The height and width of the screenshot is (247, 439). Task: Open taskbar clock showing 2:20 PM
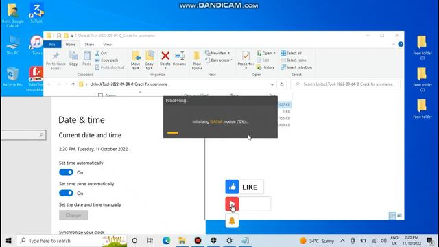click(412, 241)
